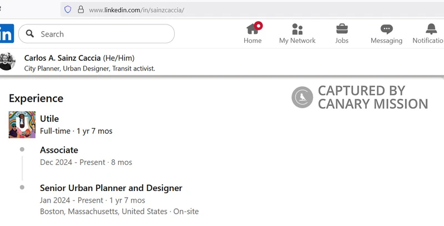This screenshot has width=444, height=226.
Task: Click the search magnifier icon
Action: 30,34
